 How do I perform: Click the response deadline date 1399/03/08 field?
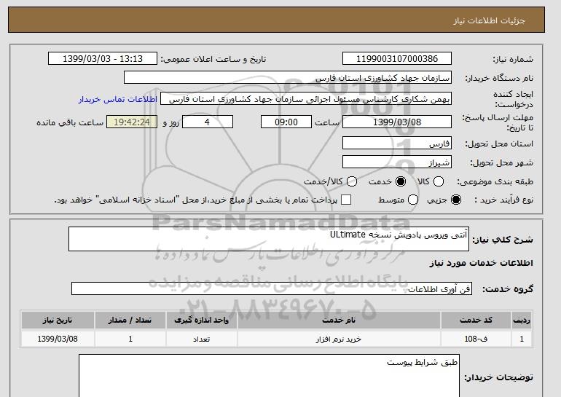click(397, 122)
